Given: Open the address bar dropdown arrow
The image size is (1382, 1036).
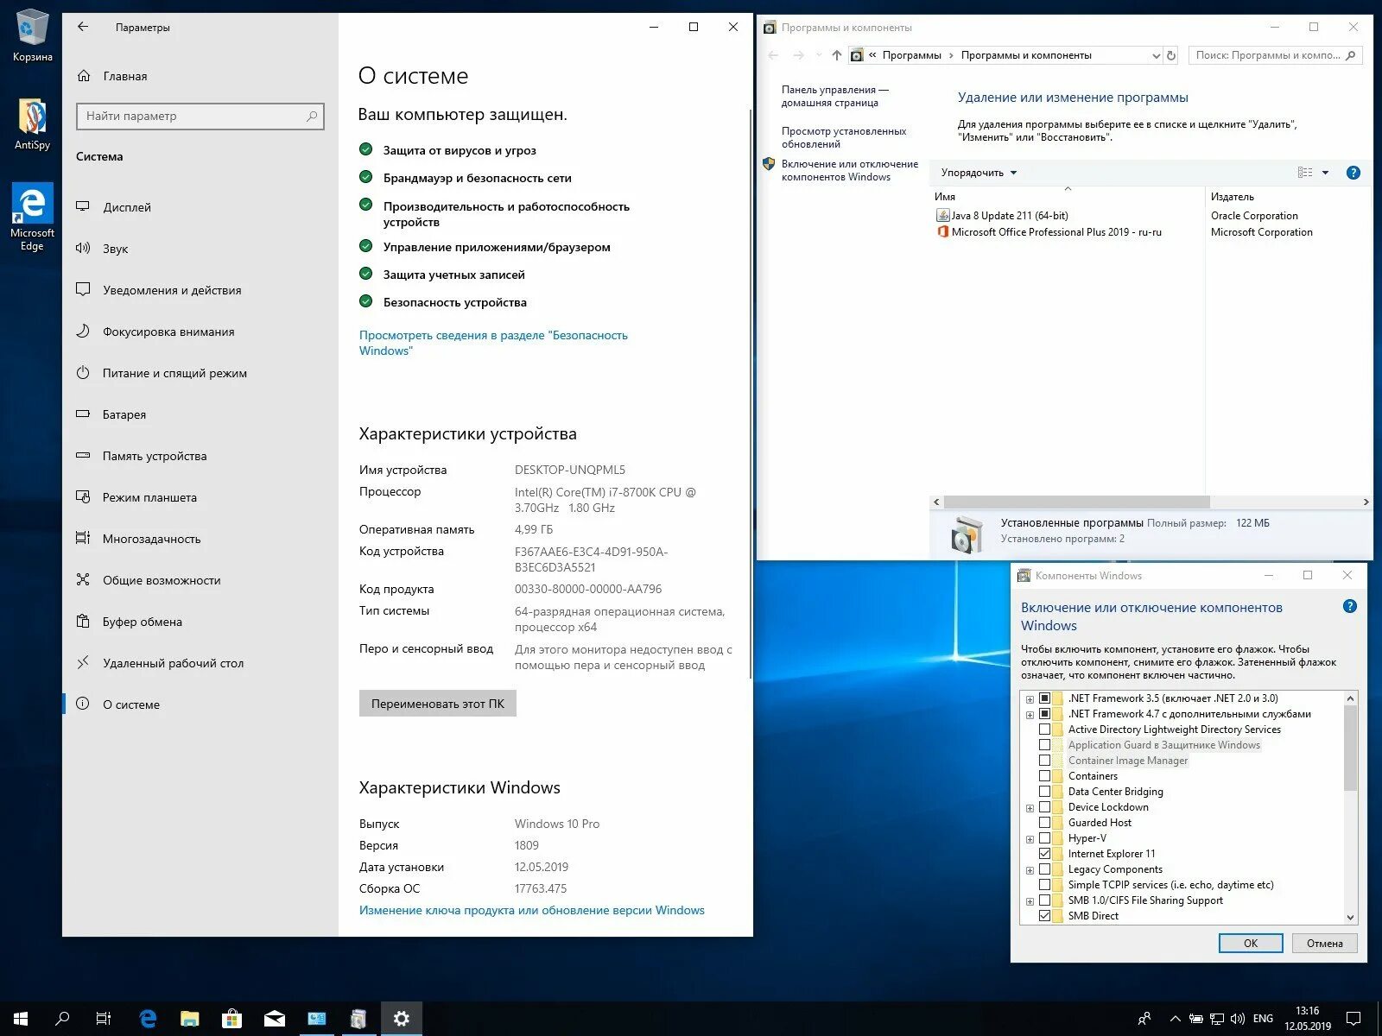Looking at the screenshot, I should (1156, 55).
